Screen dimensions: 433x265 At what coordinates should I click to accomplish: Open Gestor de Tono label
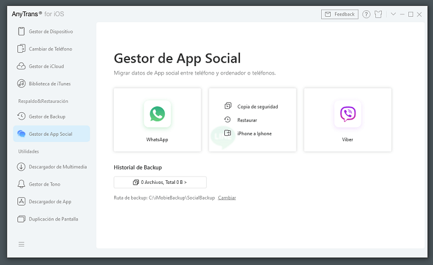45,184
